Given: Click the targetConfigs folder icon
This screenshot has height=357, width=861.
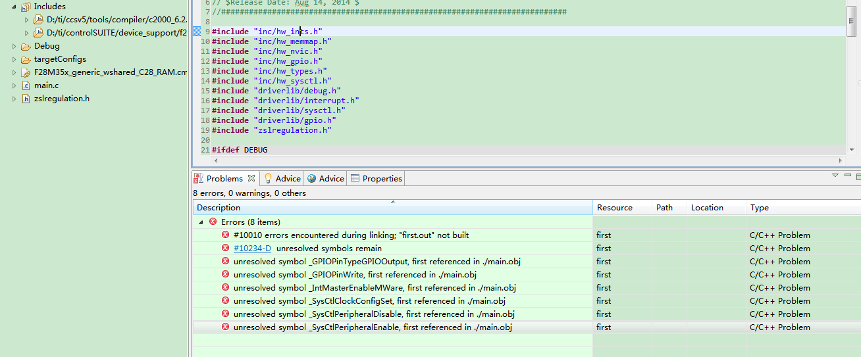Looking at the screenshot, I should (26, 59).
